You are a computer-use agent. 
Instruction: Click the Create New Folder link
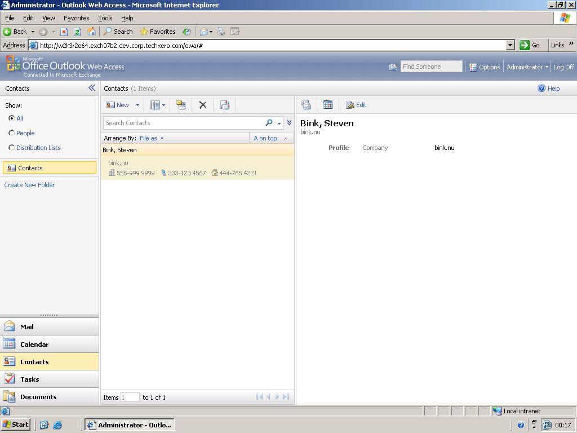click(29, 185)
